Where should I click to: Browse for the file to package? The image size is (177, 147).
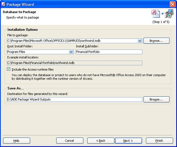156,41
